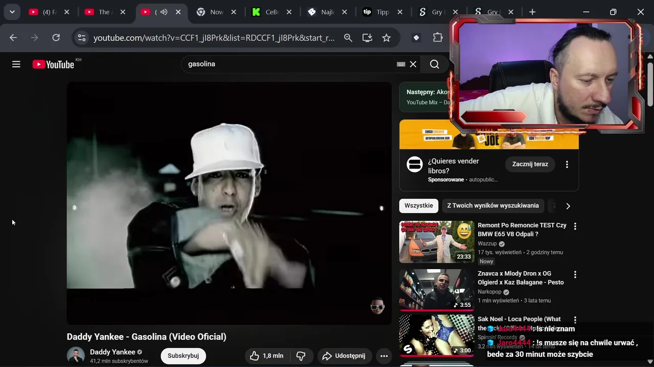Open options for the Znavca Pesto video
Screen dimensions: 654x367
coord(575,274)
